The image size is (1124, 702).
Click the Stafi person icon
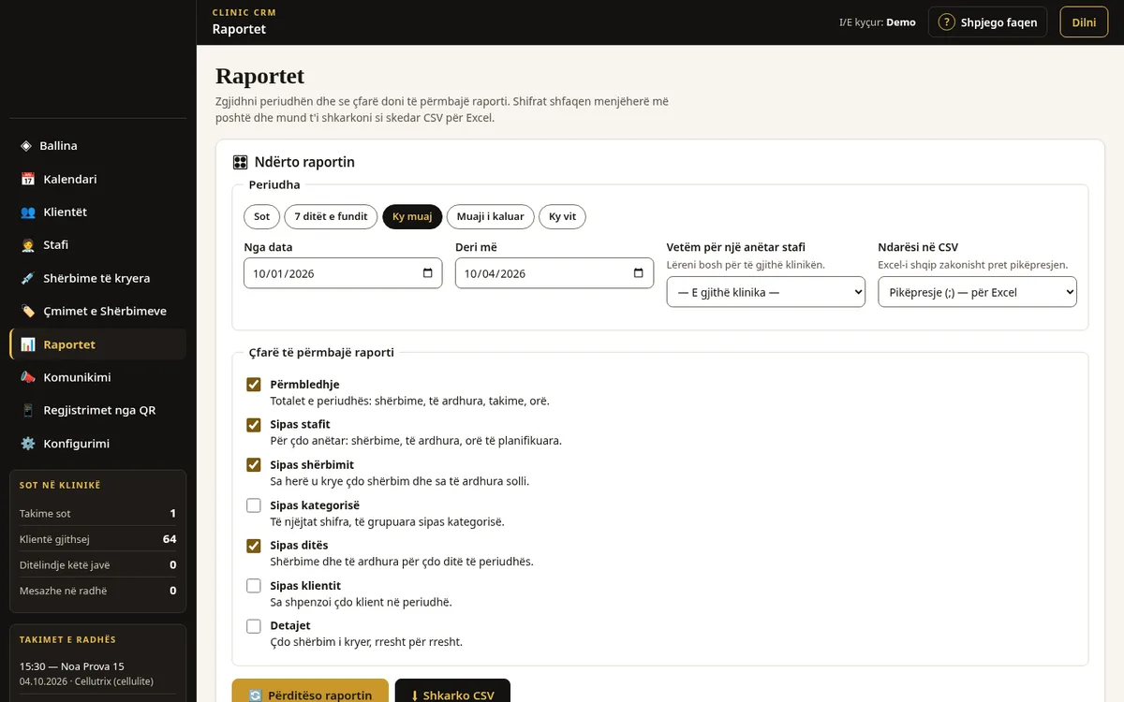click(28, 245)
